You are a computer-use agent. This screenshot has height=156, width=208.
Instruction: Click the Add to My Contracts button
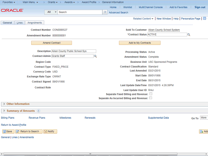click(140, 43)
